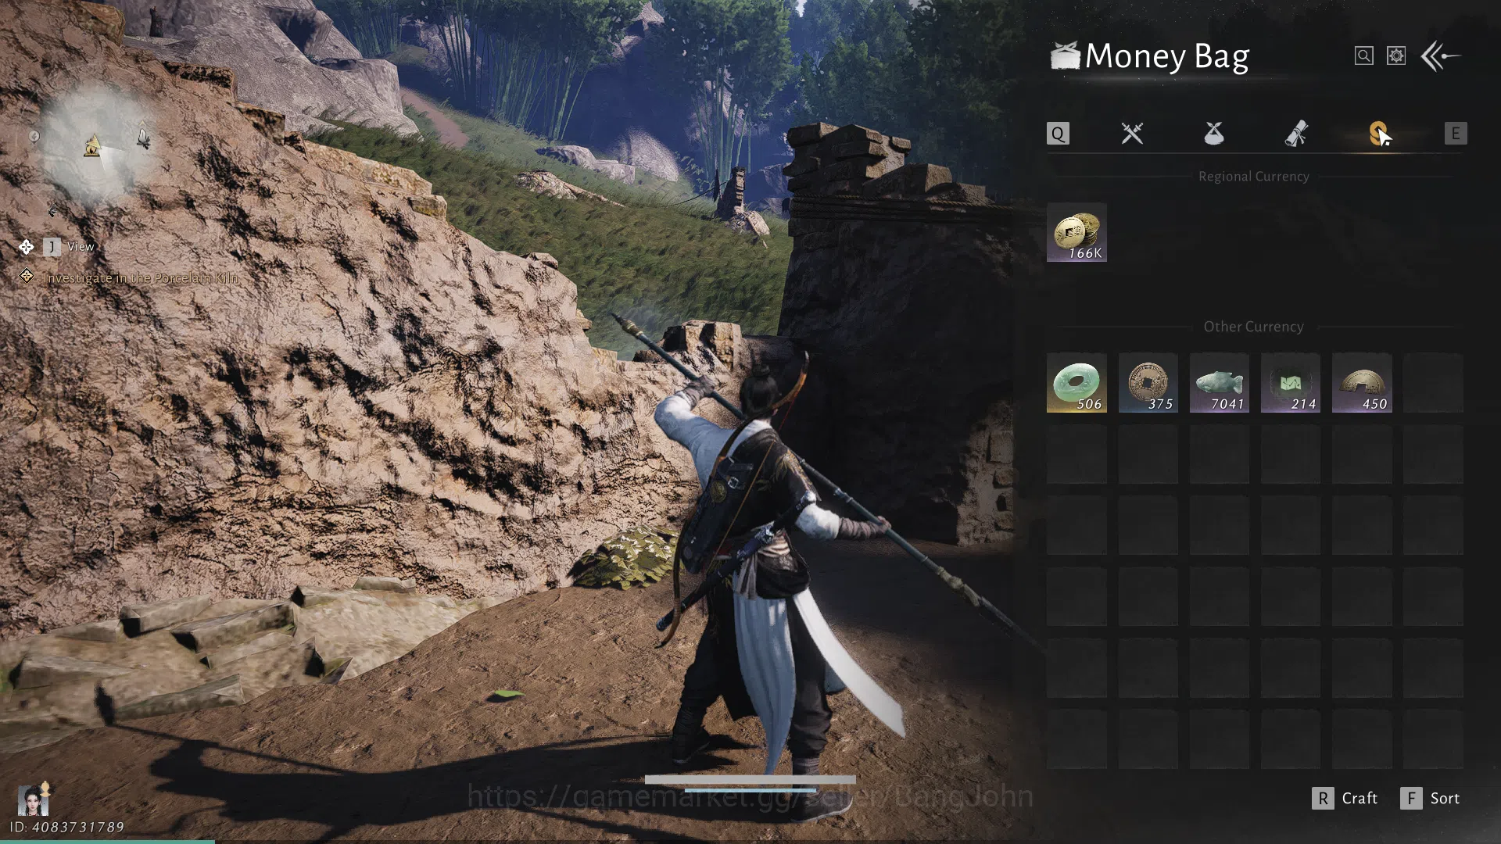Screen dimensions: 1501x844
Task: Click the quest diamond marker icon
Action: pyautogui.click(x=27, y=276)
